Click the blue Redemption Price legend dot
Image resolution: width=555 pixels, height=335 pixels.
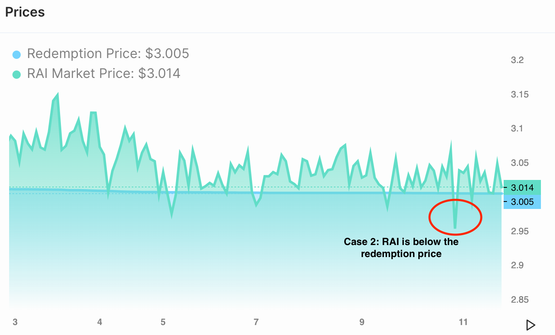(17, 54)
